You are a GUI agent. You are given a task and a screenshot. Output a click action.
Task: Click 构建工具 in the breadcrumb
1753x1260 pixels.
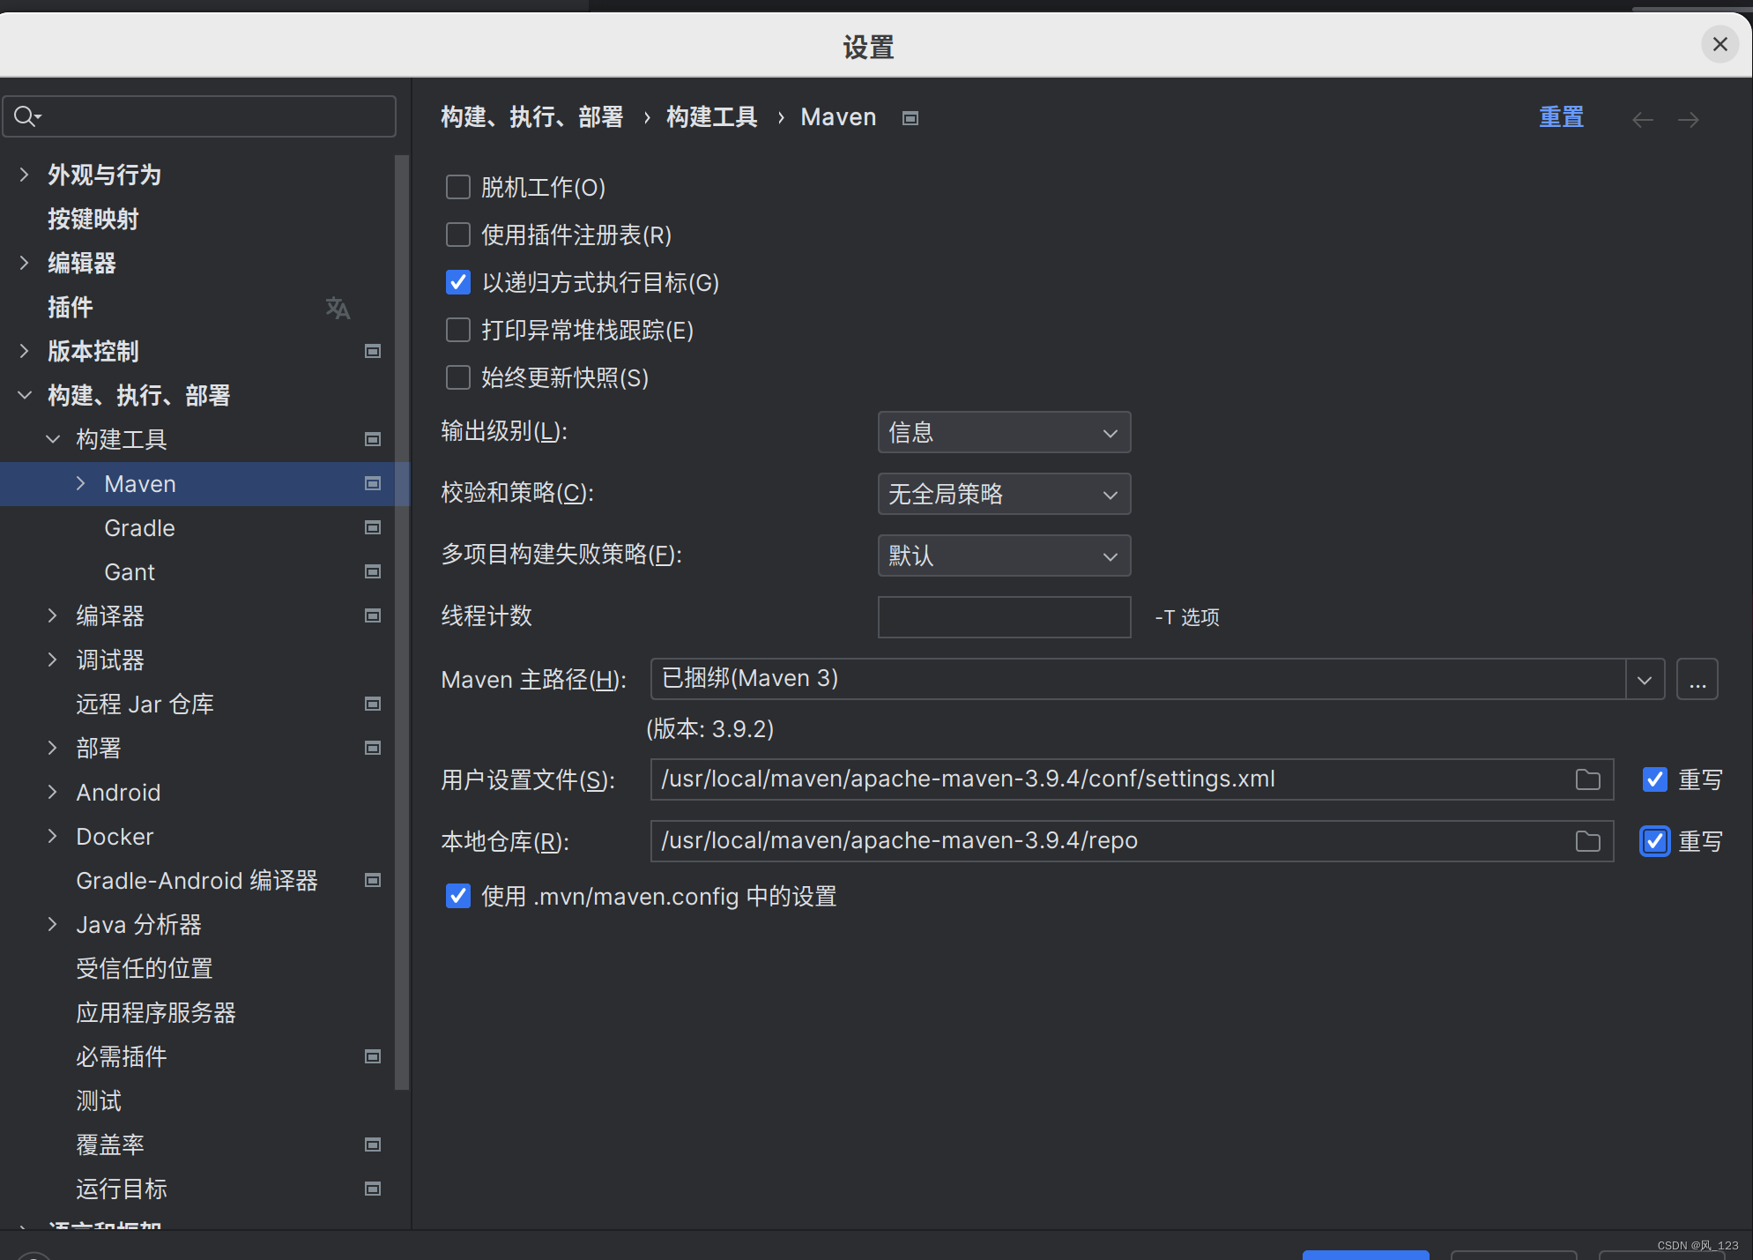712,117
